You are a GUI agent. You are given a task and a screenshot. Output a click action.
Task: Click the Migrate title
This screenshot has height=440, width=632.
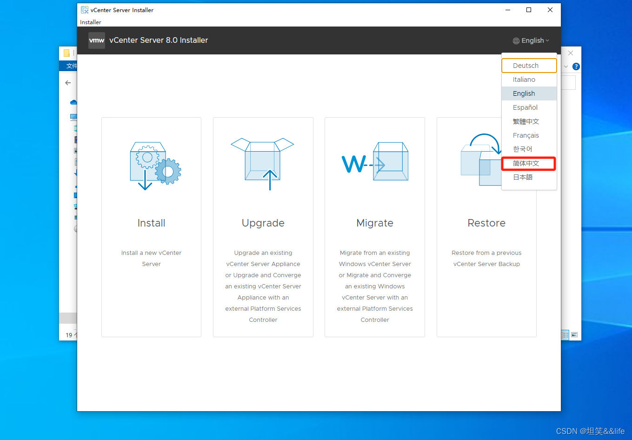tap(375, 223)
